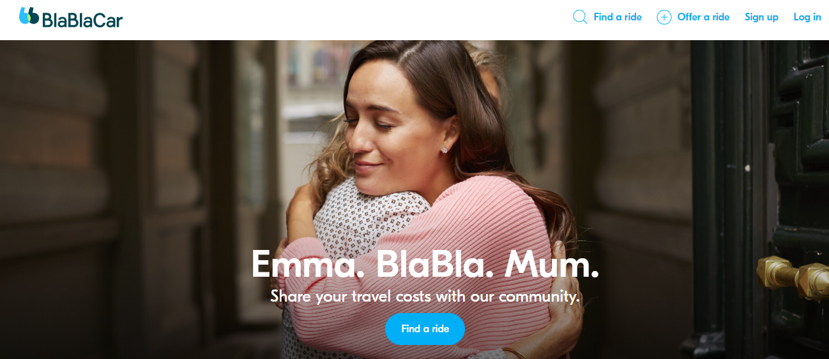Click the blue "Find a ride" button
Viewport: 829px width, 359px height.
(425, 329)
